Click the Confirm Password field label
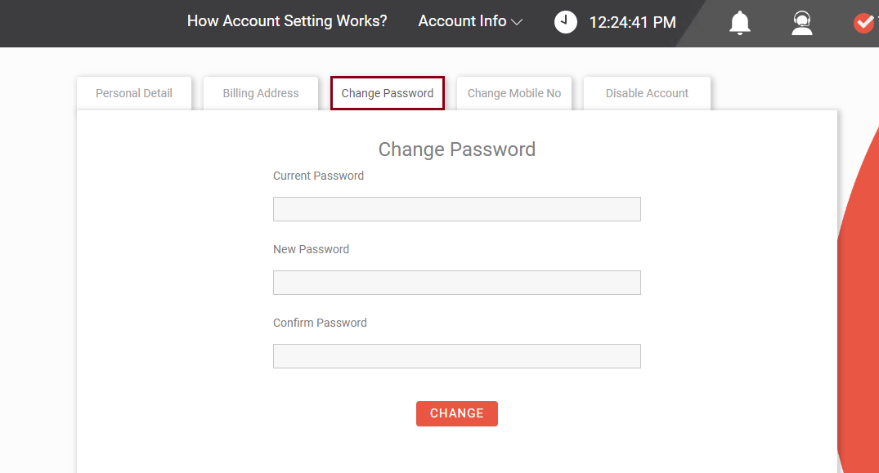 click(320, 323)
